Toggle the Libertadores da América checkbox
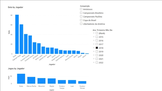 pyautogui.click(x=81, y=24)
